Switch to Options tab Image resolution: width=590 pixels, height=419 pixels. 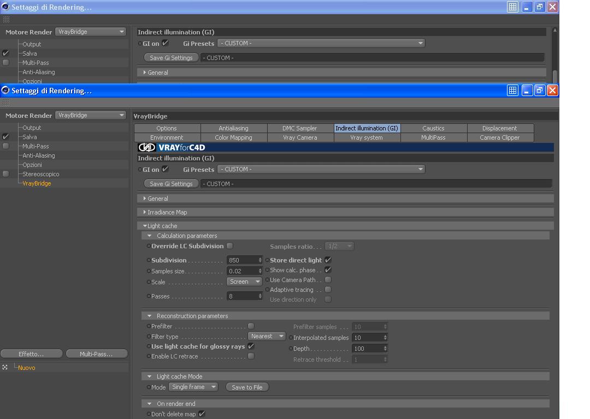tap(167, 128)
